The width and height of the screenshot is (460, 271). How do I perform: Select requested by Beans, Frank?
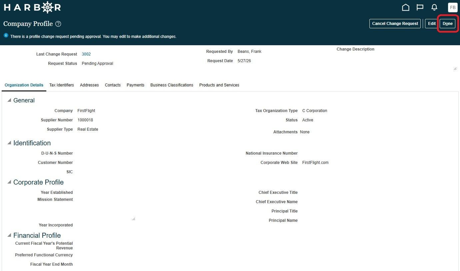[x=249, y=52]
